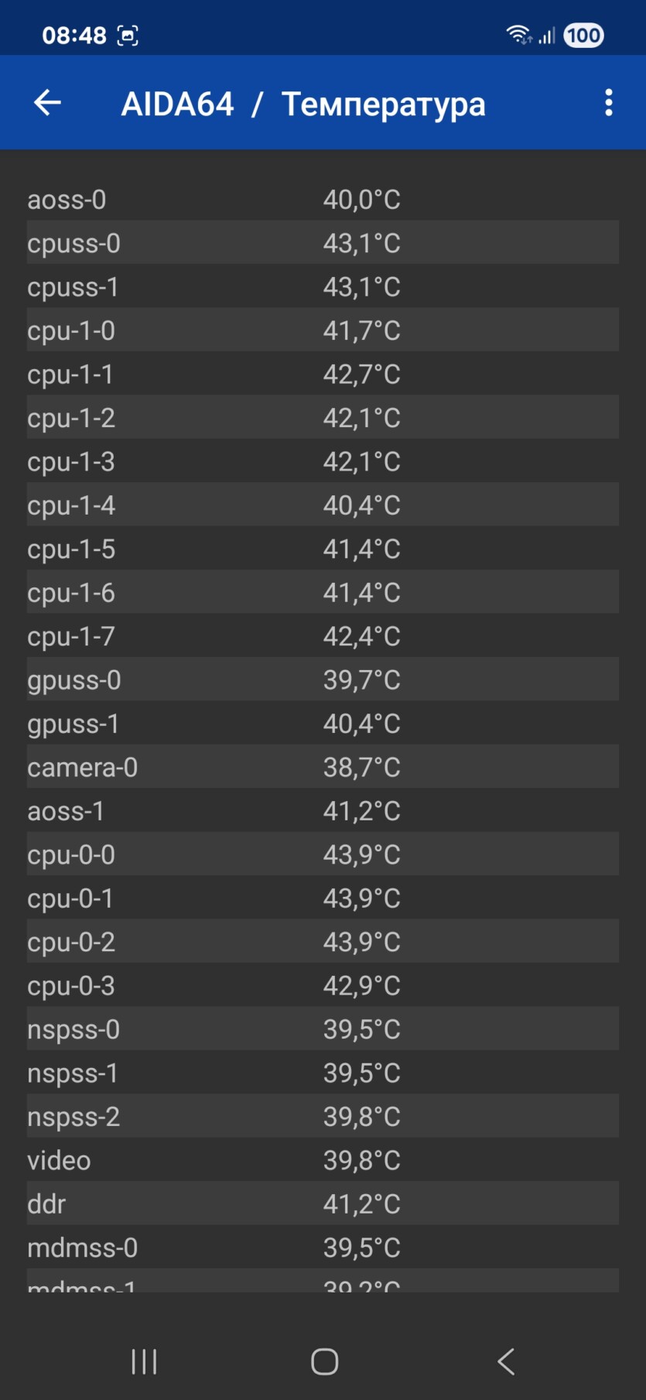This screenshot has height=1400, width=646.
Task: Tap the Android navigation back chevron
Action: coord(506,1361)
